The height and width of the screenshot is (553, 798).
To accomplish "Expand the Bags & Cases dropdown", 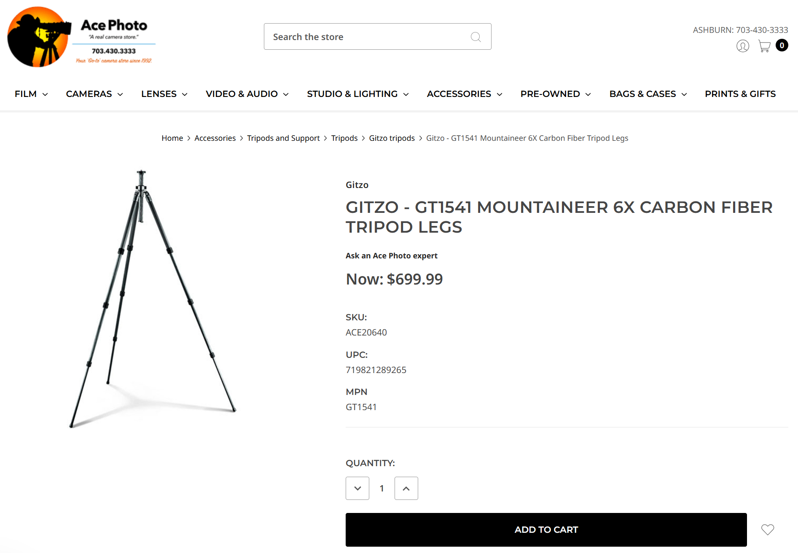I will 648,94.
